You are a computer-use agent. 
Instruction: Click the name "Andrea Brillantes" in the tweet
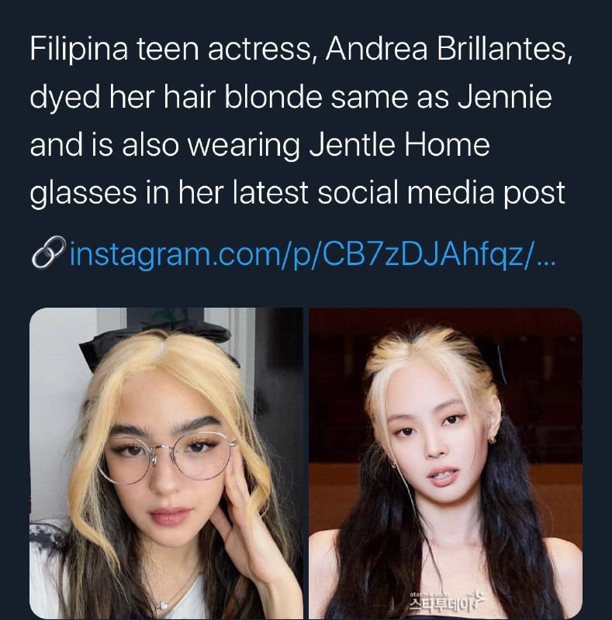(442, 50)
